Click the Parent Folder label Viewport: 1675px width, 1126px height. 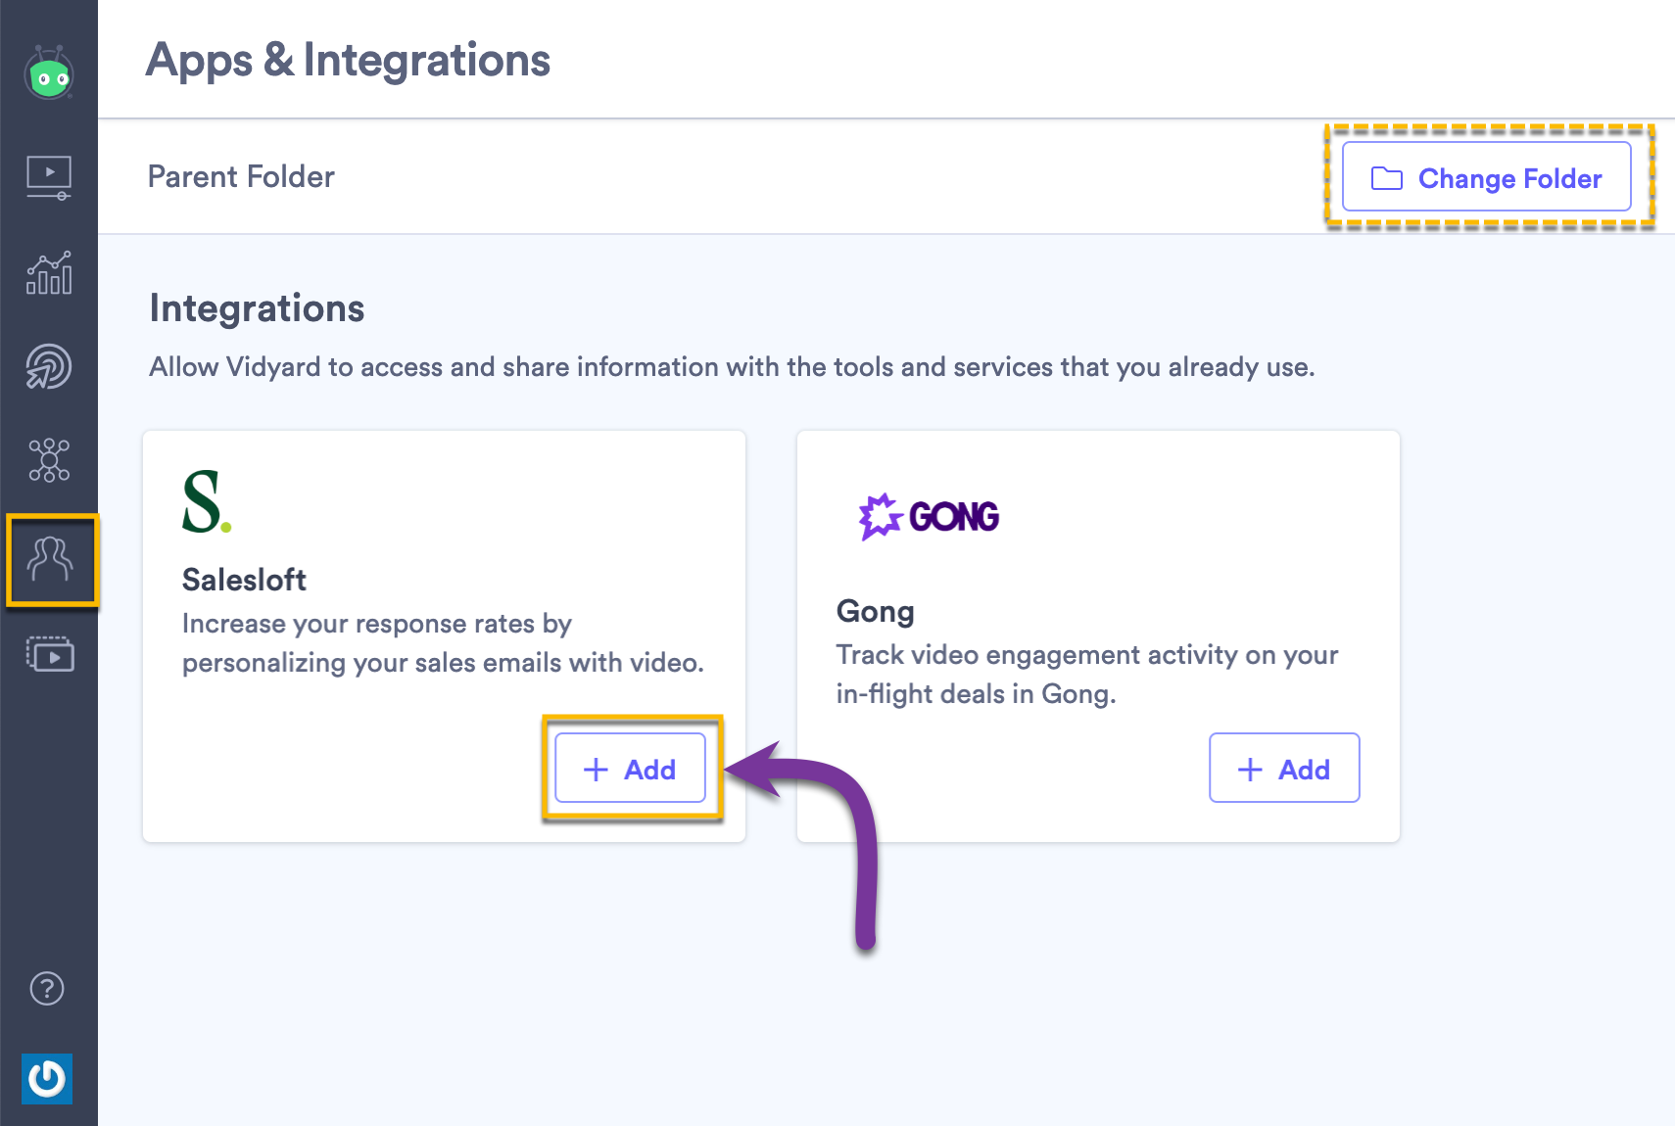click(x=241, y=176)
